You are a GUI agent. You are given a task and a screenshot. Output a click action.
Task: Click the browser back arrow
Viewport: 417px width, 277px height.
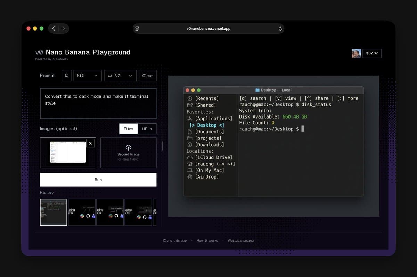54,28
